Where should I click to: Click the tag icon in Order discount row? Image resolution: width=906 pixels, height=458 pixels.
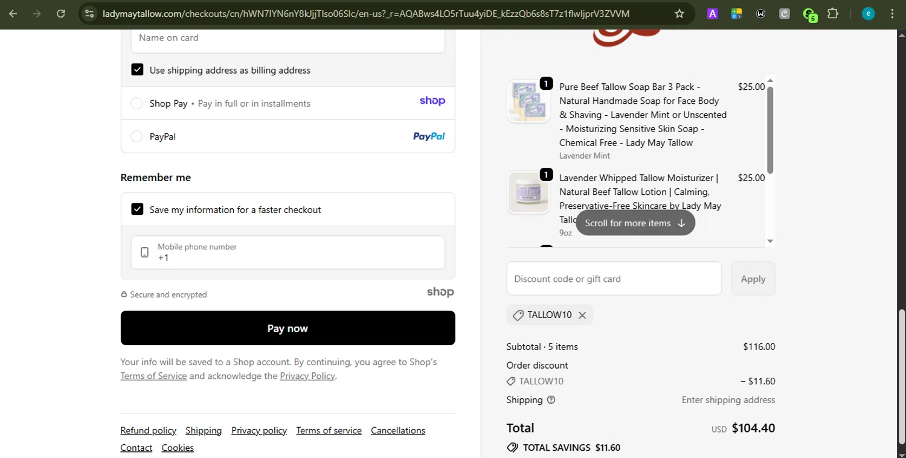click(x=511, y=381)
